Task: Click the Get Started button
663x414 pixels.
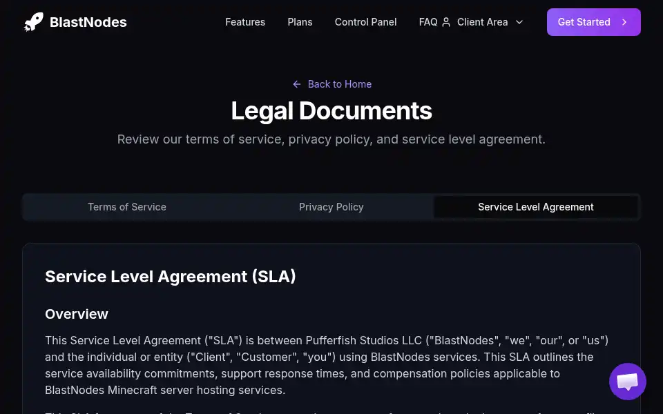Action: tap(594, 22)
